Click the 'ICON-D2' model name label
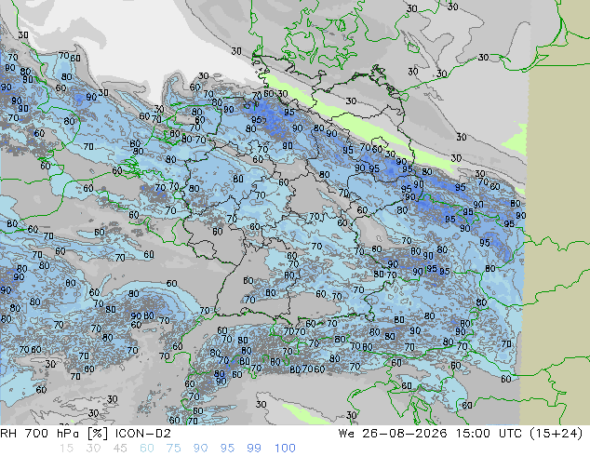This screenshot has height=456, width=590. (143, 434)
